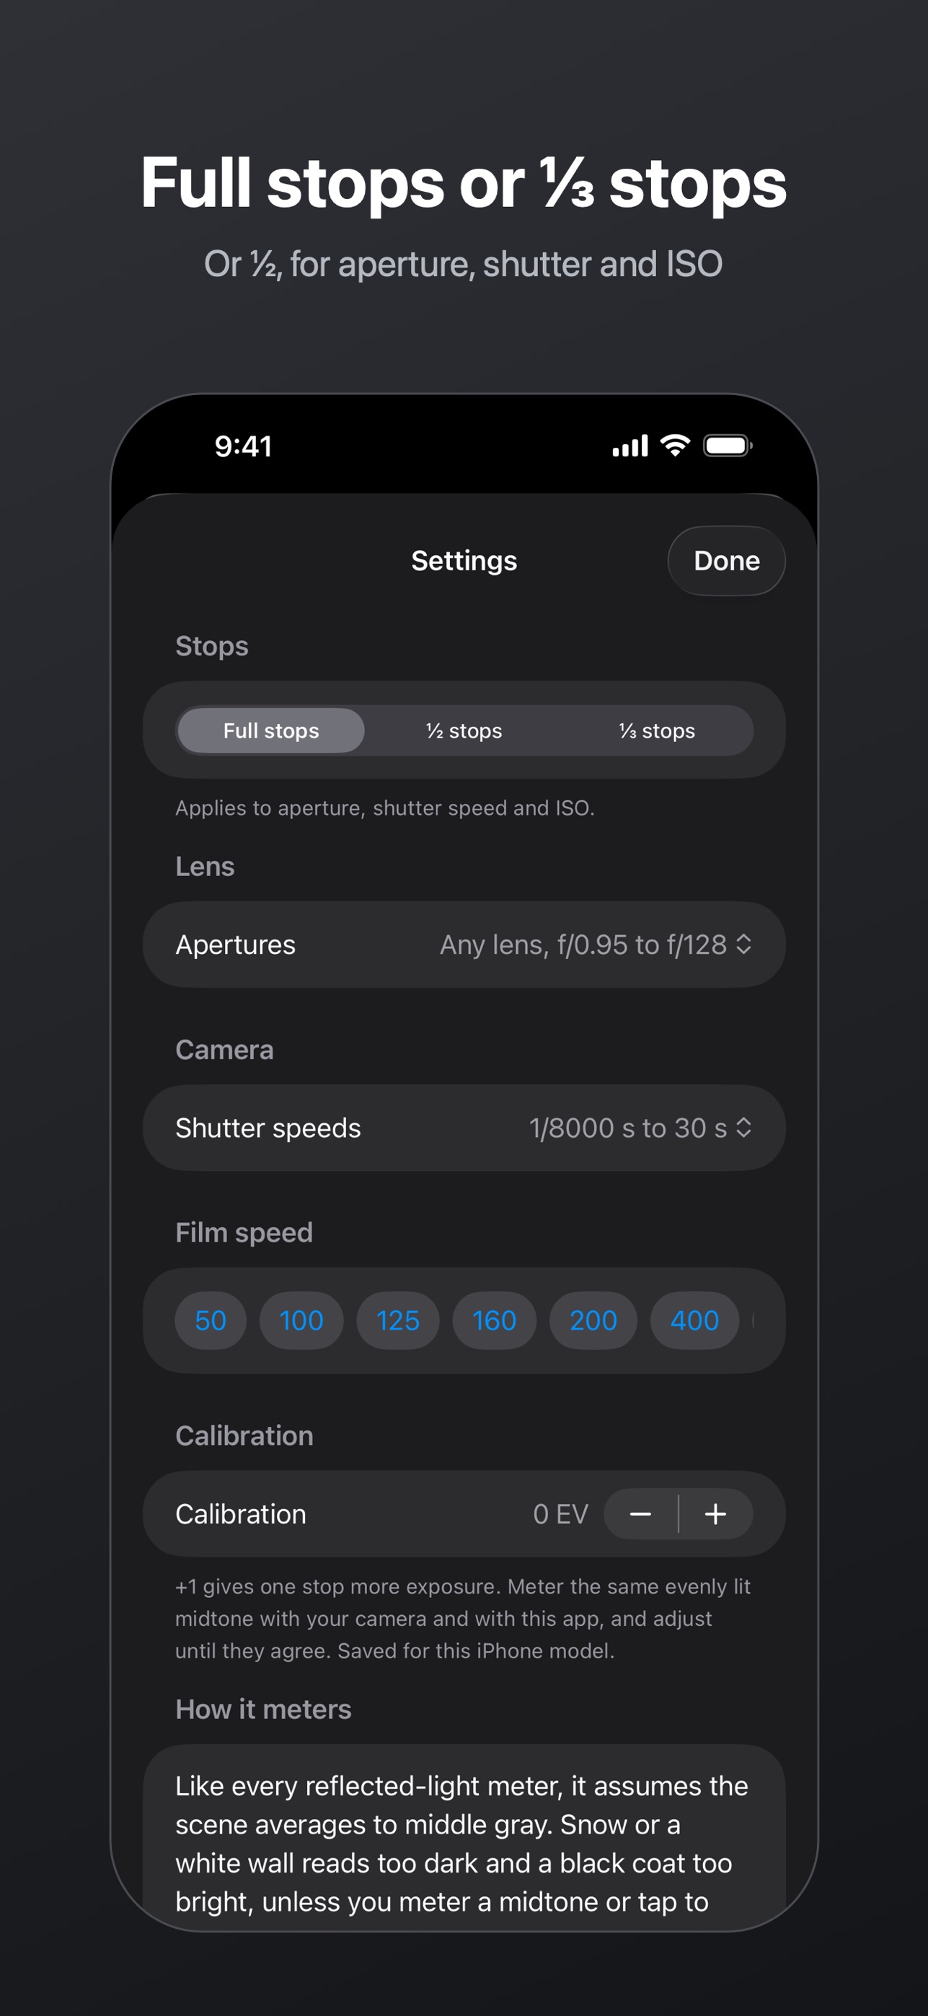Image resolution: width=928 pixels, height=2016 pixels.
Task: Toggle film speed 200
Action: (593, 1320)
